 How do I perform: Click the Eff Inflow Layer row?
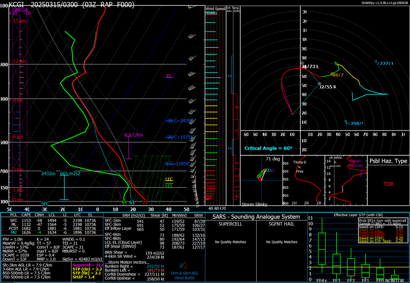[x=154, y=229]
